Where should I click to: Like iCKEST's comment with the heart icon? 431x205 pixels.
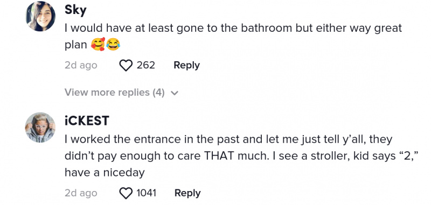(126, 193)
